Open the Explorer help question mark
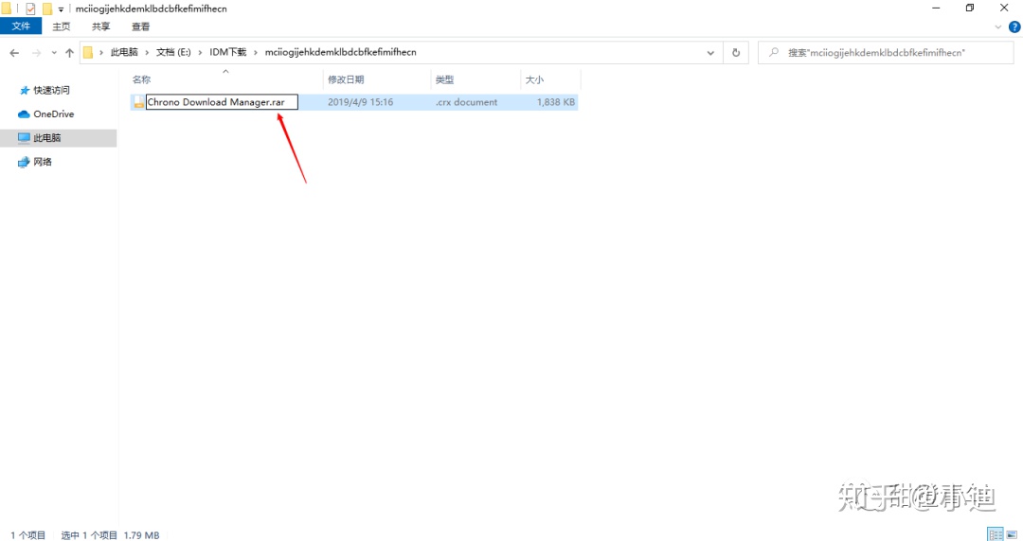Screen dimensions: 1023x541 point(1014,26)
